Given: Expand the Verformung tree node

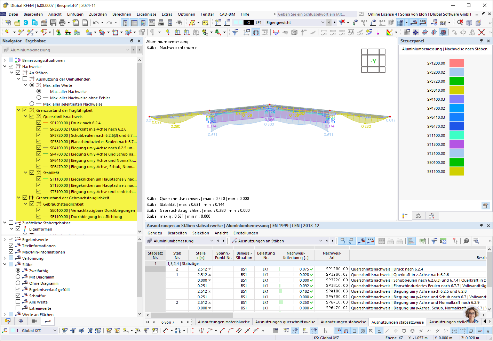Looking at the screenshot, I should point(5,258).
